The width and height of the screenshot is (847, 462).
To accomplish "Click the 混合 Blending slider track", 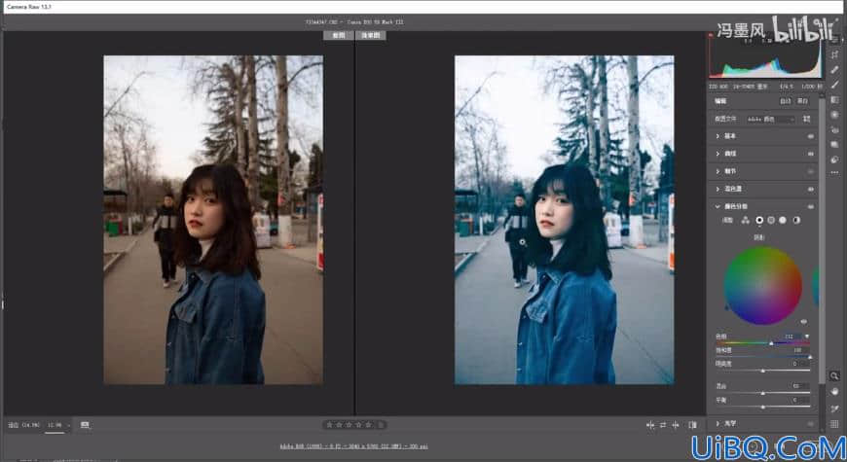I will click(762, 393).
